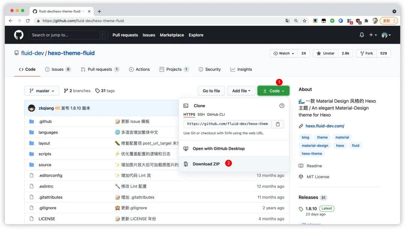Image resolution: width=405 pixels, height=229 pixels.
Task: Open the Watch count 24
Action: coord(303,54)
